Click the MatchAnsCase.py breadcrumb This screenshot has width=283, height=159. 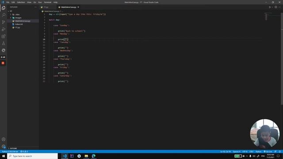coord(52,11)
